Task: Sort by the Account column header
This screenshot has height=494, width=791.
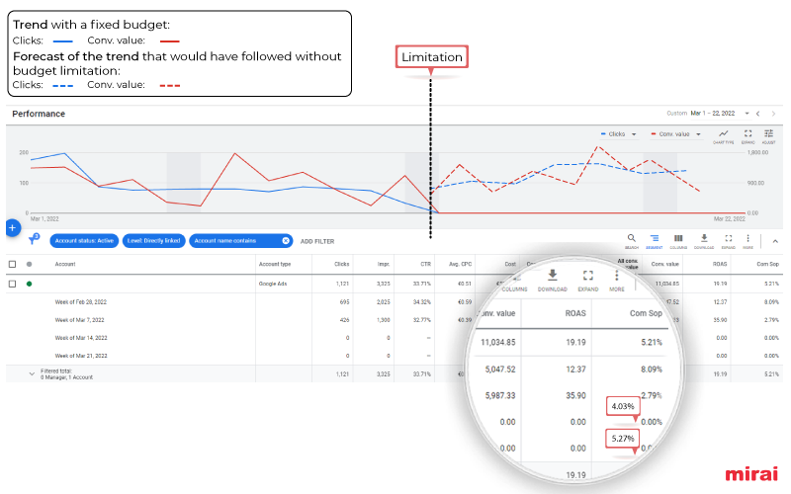Action: click(x=65, y=264)
